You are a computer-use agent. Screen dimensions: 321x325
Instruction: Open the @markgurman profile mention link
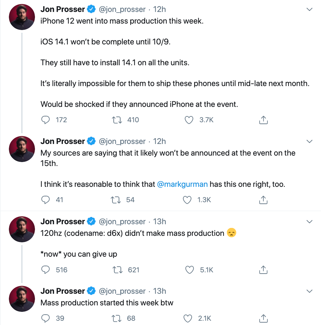(x=182, y=184)
